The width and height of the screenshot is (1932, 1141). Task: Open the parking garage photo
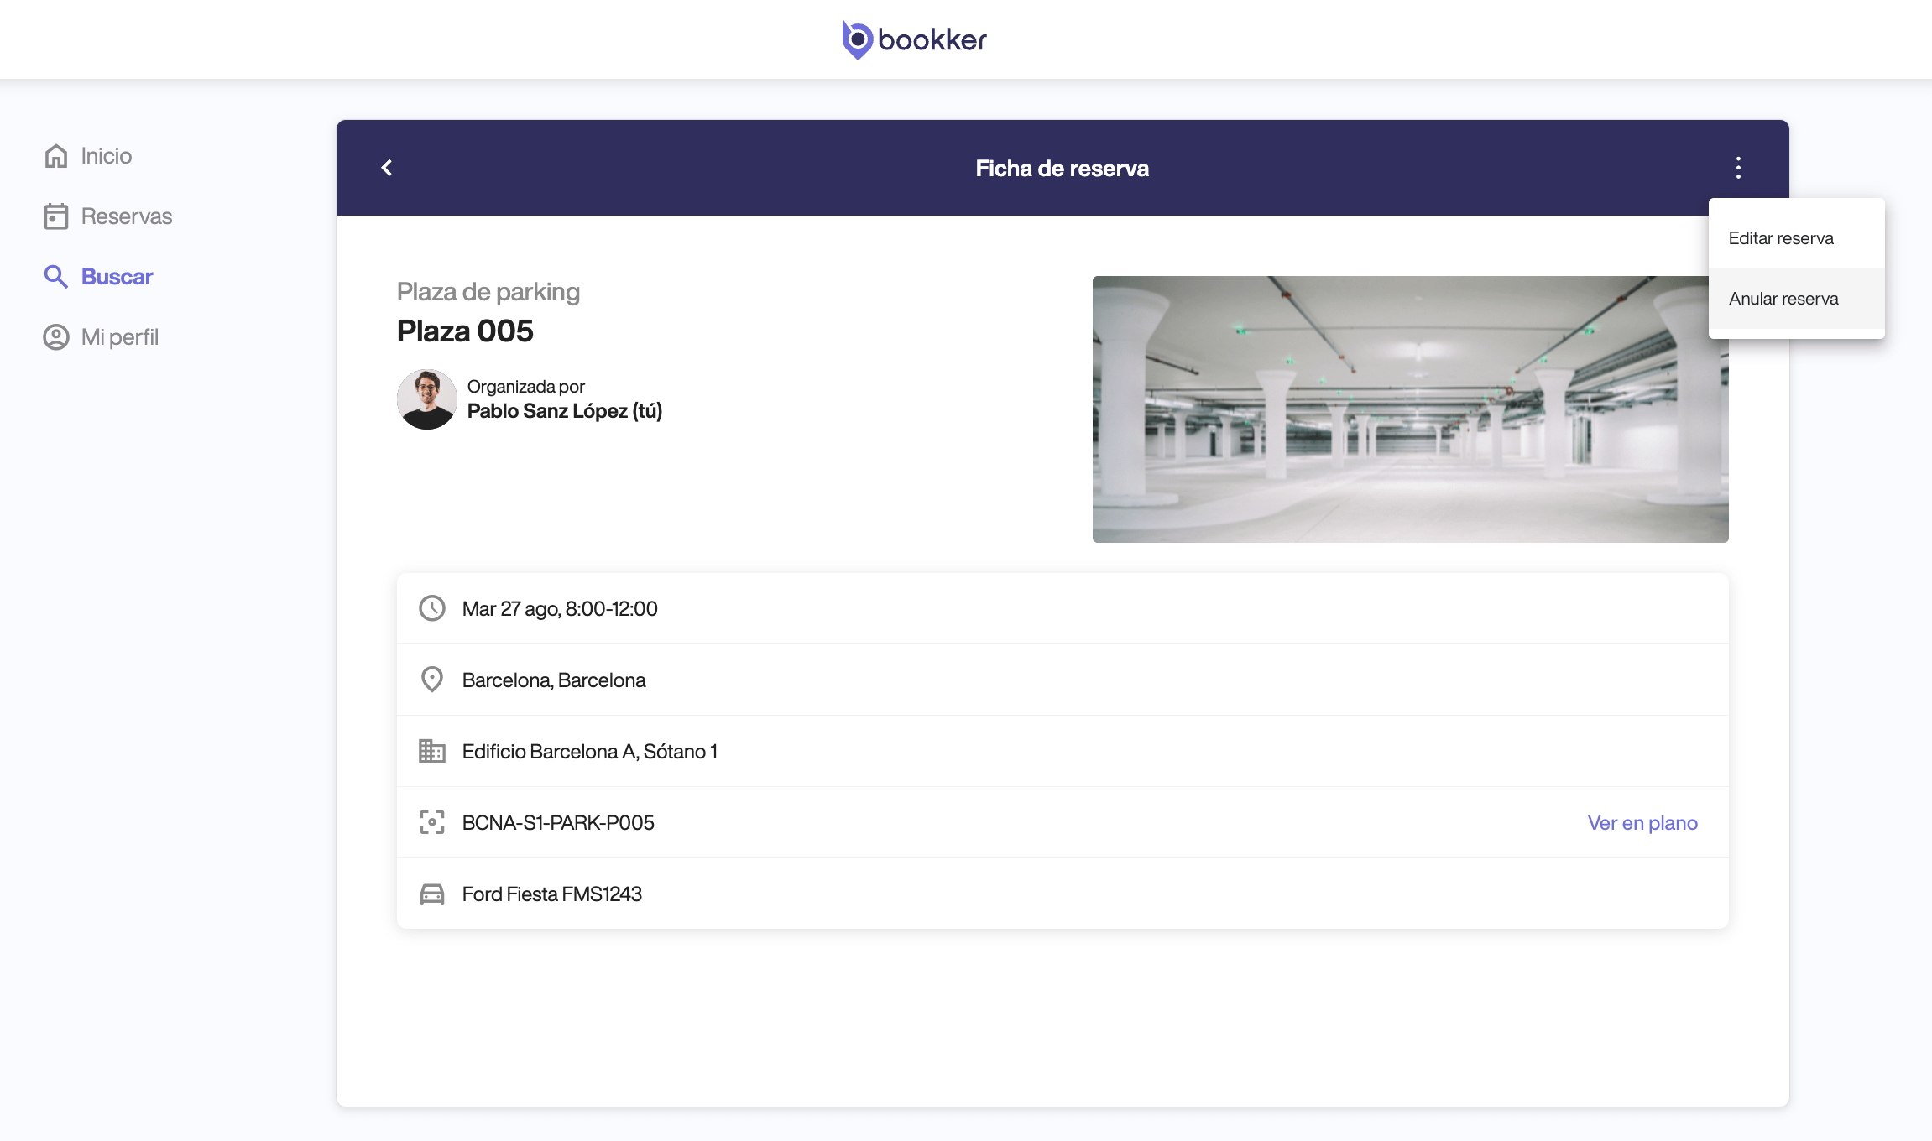[1410, 409]
